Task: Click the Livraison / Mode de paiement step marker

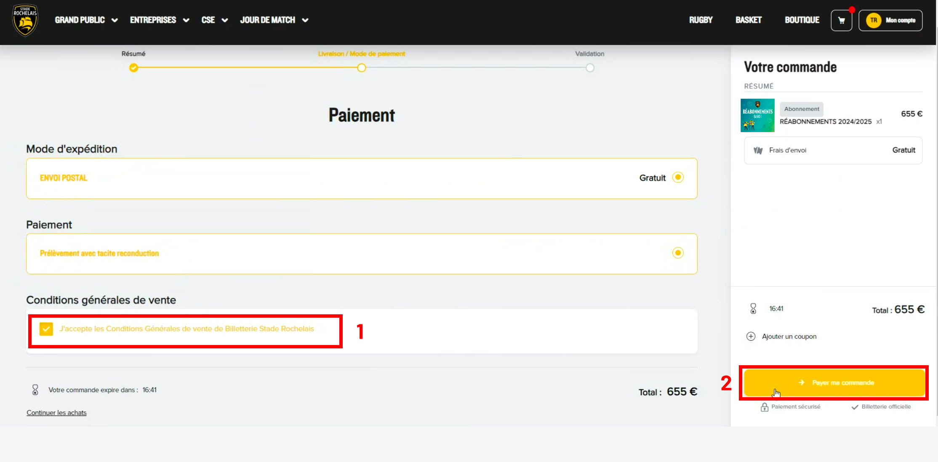Action: tap(362, 68)
